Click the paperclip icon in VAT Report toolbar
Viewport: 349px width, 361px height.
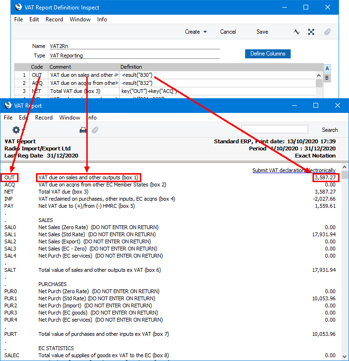(x=95, y=130)
